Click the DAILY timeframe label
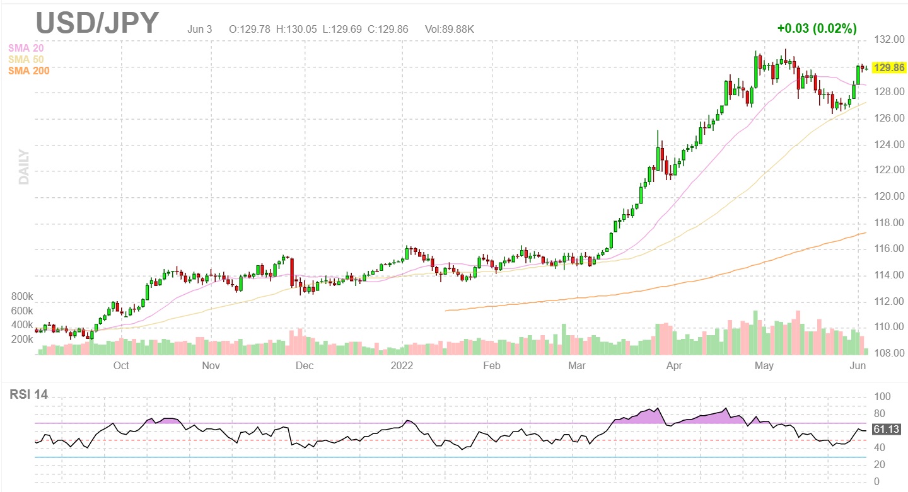Screen dimensions: 908x492 (24, 166)
